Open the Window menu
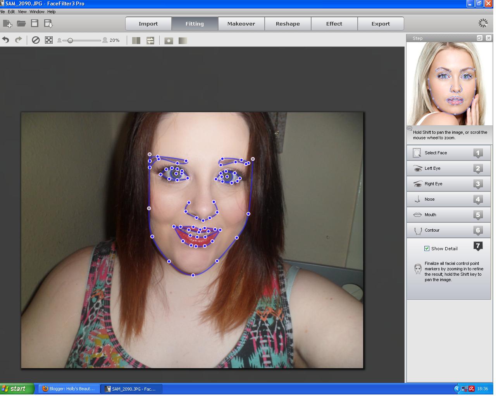 click(37, 12)
